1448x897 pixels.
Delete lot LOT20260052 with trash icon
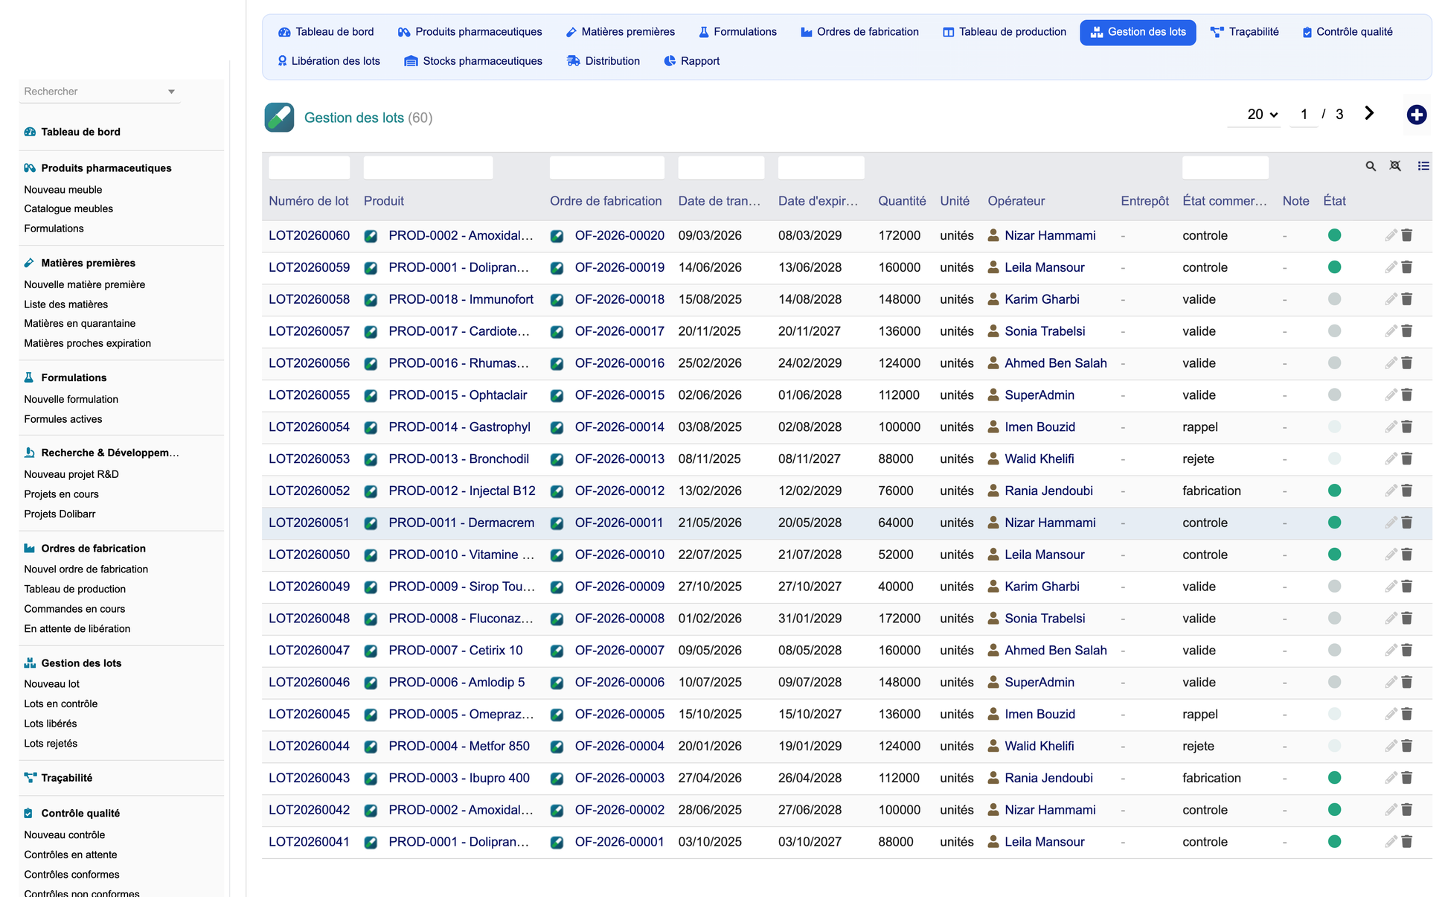tap(1406, 491)
